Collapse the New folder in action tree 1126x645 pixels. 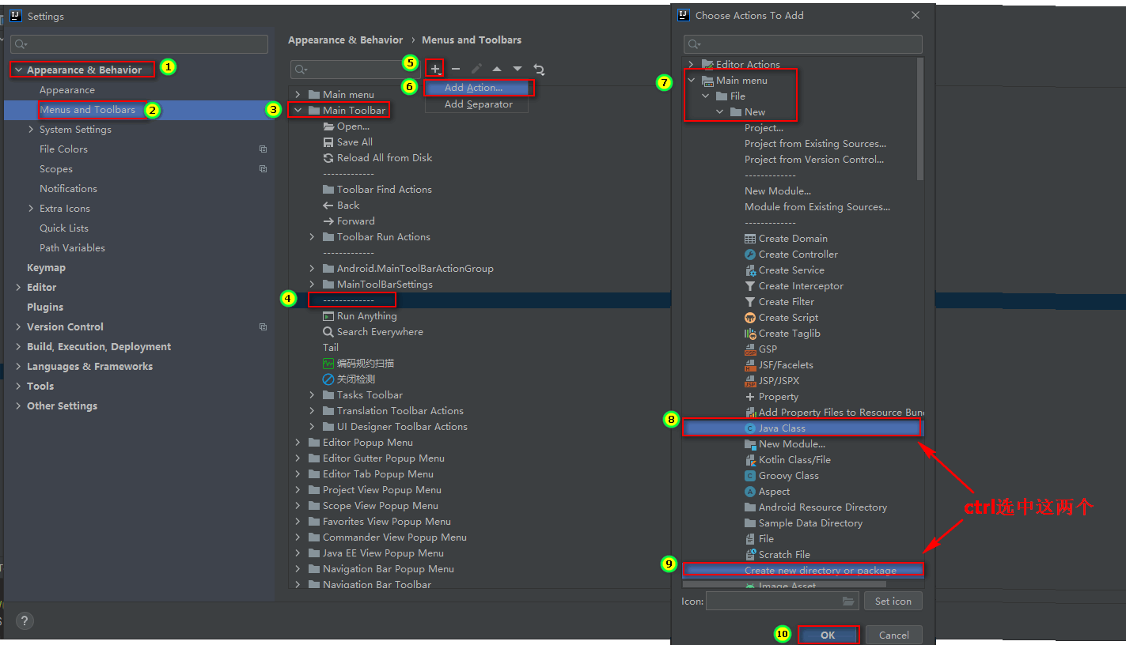pos(720,111)
